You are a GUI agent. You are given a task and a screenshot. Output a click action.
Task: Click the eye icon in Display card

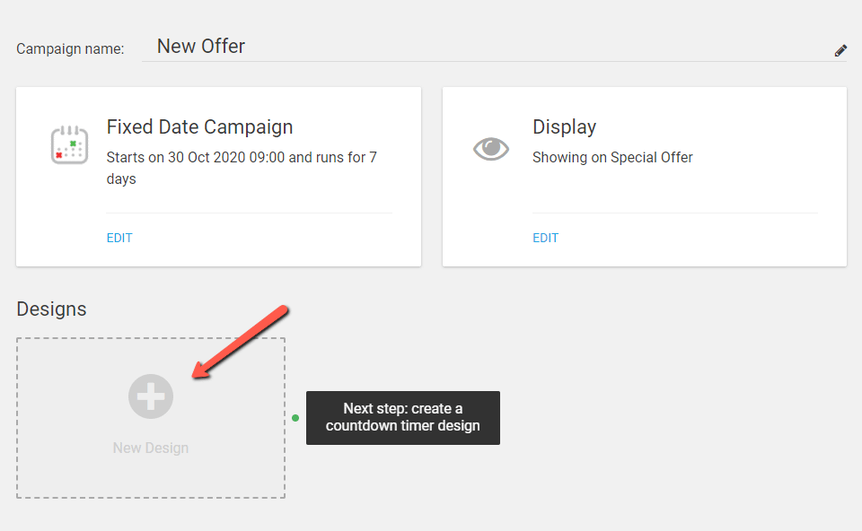[x=491, y=149]
